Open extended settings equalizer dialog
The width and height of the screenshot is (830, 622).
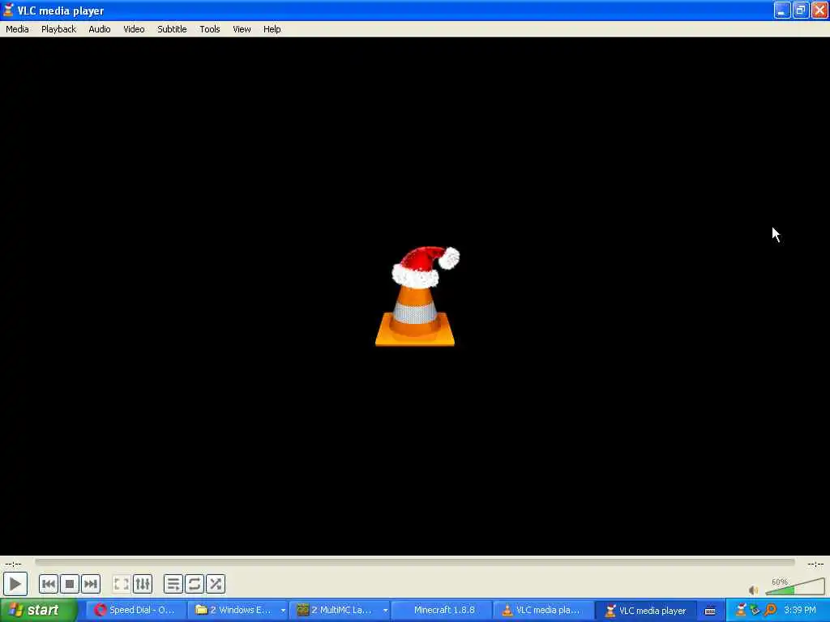143,584
